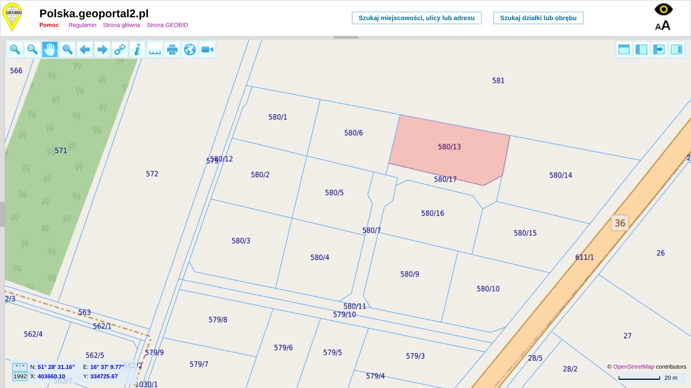The width and height of the screenshot is (691, 388).
Task: Click parcel label 581
Action: [x=498, y=81]
